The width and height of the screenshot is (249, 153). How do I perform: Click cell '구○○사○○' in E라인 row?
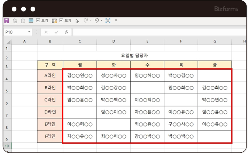[x=181, y=124]
